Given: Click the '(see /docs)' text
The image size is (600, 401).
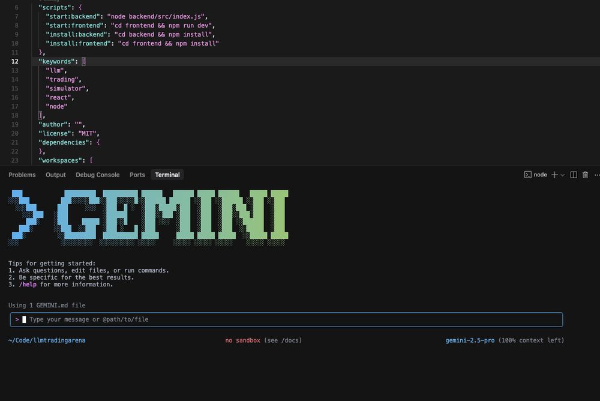Looking at the screenshot, I should point(283,340).
